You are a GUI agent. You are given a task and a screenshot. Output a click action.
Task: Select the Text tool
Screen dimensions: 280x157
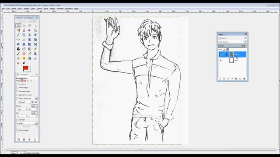tap(18, 49)
